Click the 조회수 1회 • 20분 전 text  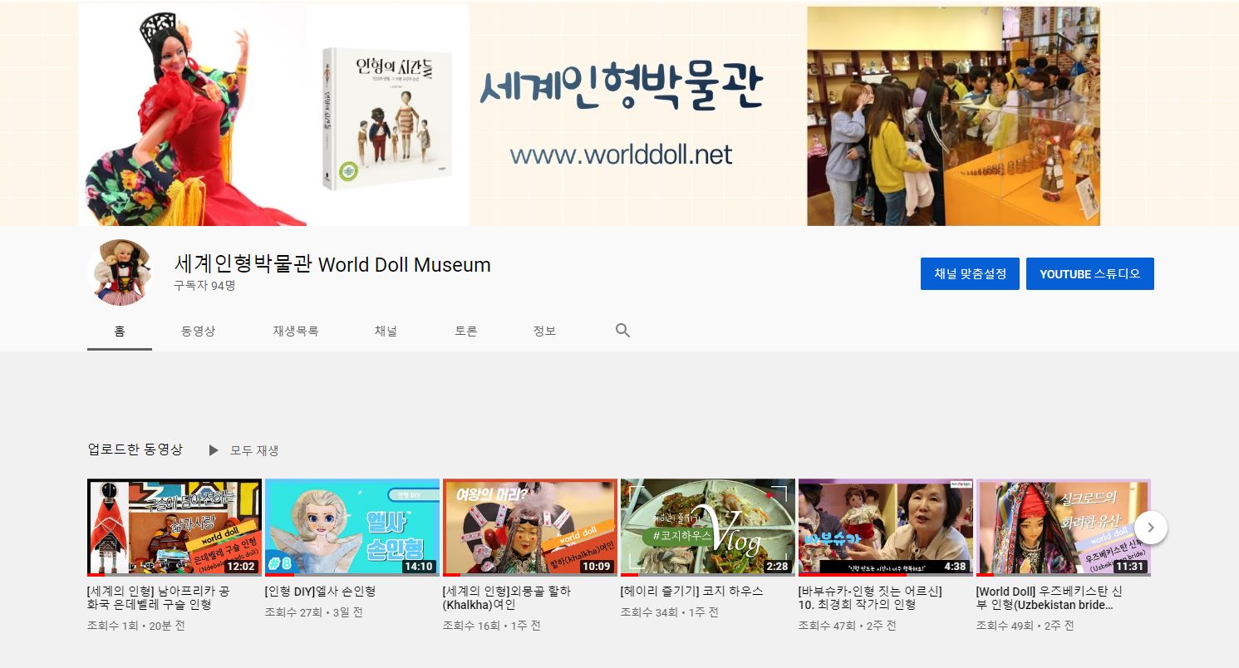coord(136,625)
